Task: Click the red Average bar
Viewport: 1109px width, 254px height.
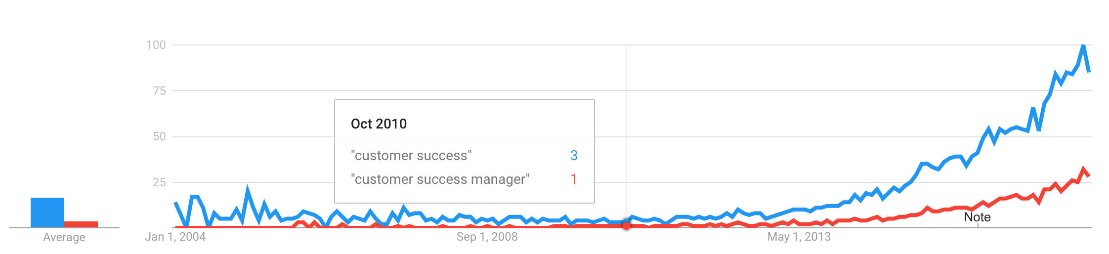Action: 81,224
